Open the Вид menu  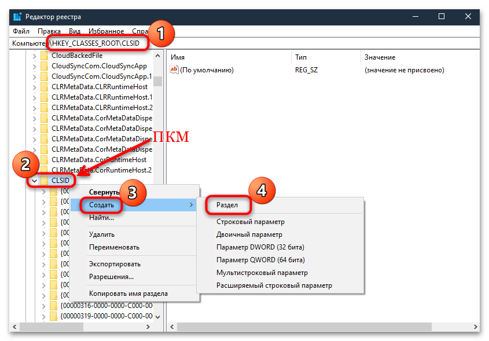(75, 31)
